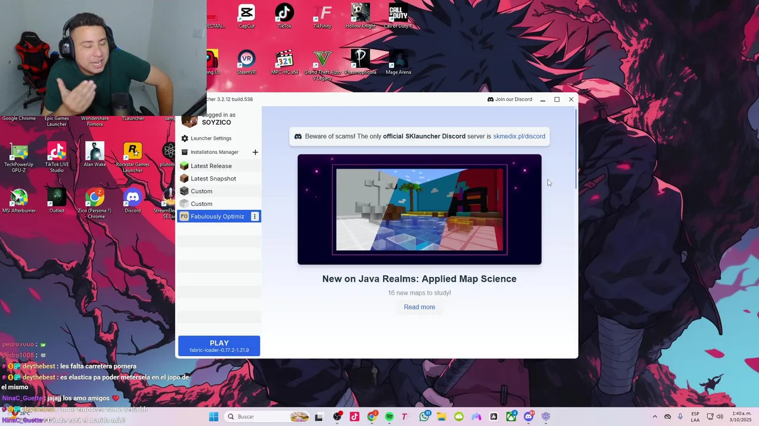Open Call of Duty desktop shortcut

point(398,16)
